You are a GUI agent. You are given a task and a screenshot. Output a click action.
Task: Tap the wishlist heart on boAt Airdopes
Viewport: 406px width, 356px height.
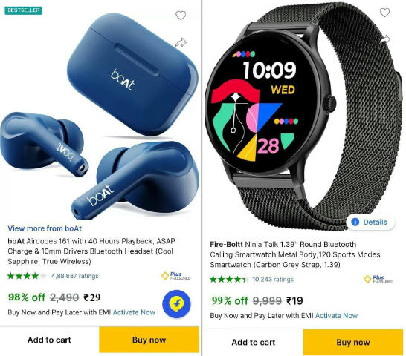[x=181, y=16]
